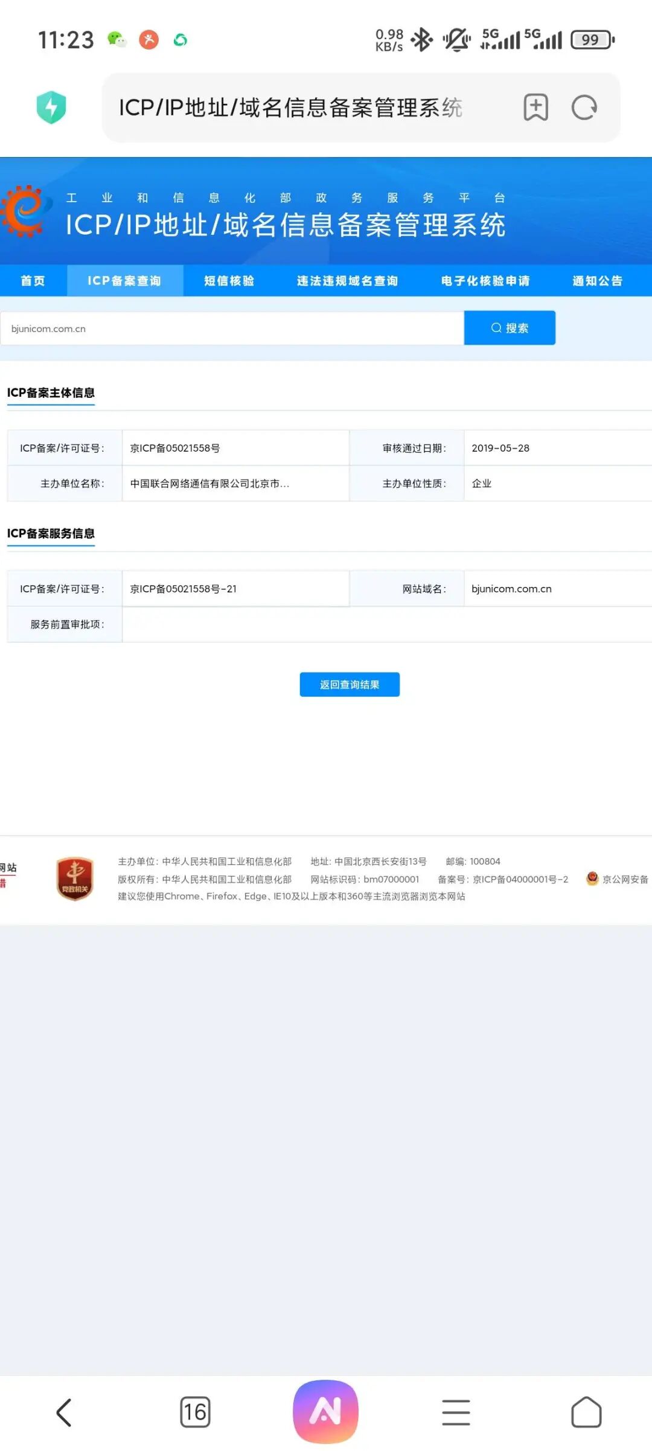The image size is (652, 1451).
Task: Select the ICP备案查询 tab
Action: (x=124, y=281)
